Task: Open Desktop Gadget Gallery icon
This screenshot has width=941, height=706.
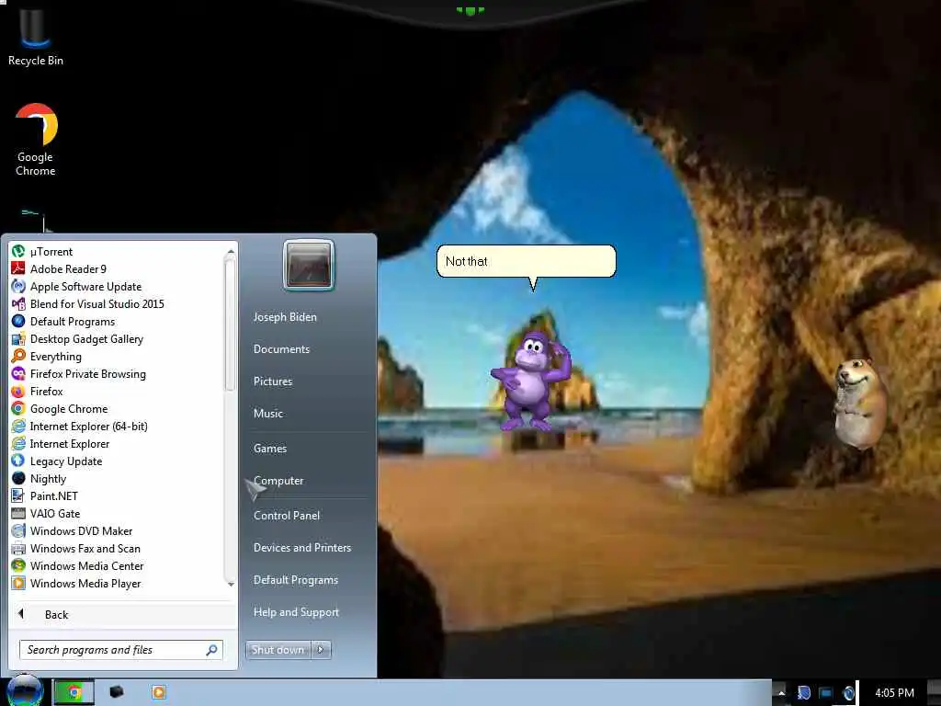Action: (18, 338)
